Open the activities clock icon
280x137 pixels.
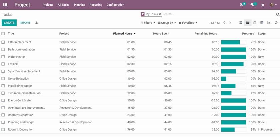point(241,5)
